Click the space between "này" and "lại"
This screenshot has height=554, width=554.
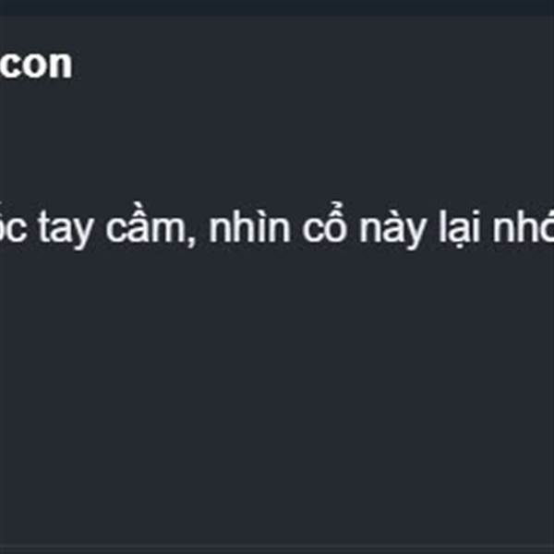pos(432,226)
